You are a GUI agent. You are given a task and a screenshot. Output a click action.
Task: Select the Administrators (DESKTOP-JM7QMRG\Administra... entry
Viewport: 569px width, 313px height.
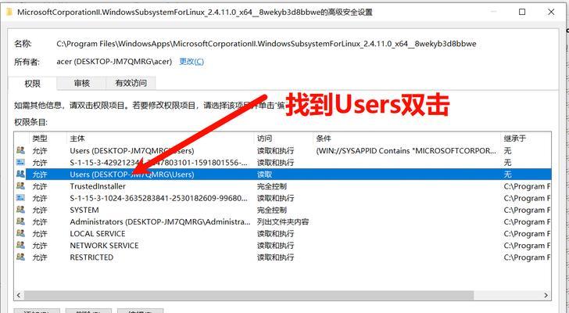160,222
